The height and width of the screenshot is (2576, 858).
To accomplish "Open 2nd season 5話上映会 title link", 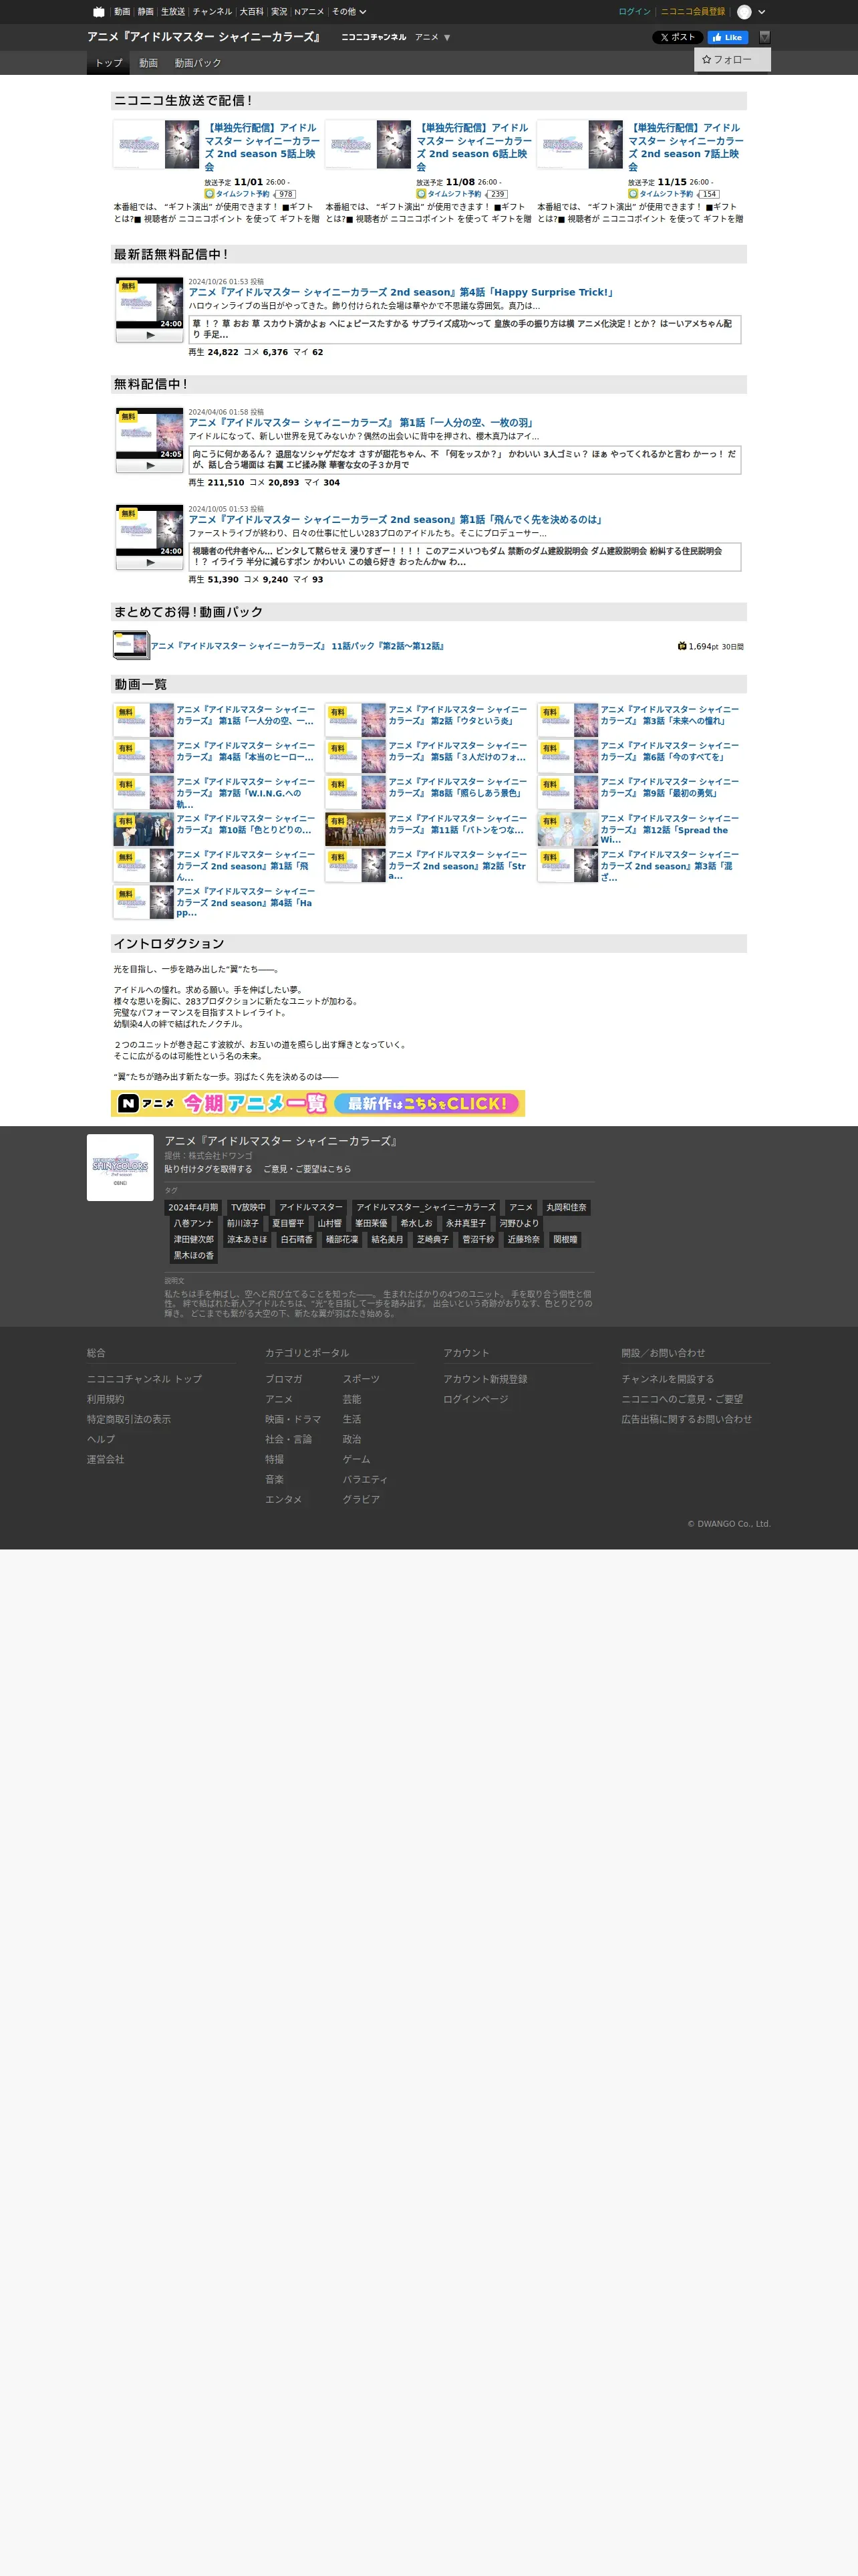I will click(x=263, y=147).
